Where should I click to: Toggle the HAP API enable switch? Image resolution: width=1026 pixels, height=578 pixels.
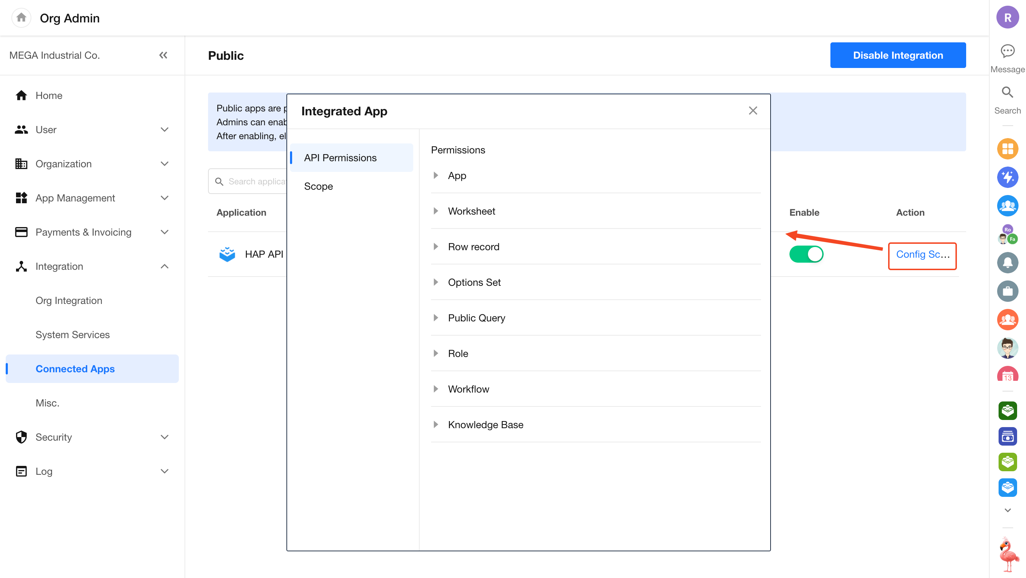806,254
